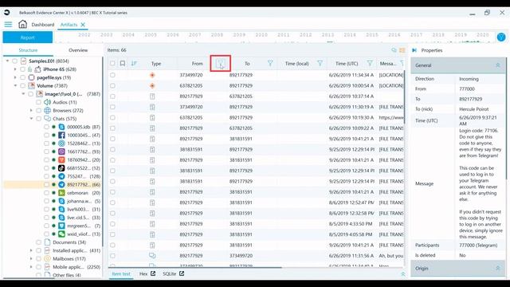Open the Structure tab
The height and width of the screenshot is (287, 510).
coord(28,50)
